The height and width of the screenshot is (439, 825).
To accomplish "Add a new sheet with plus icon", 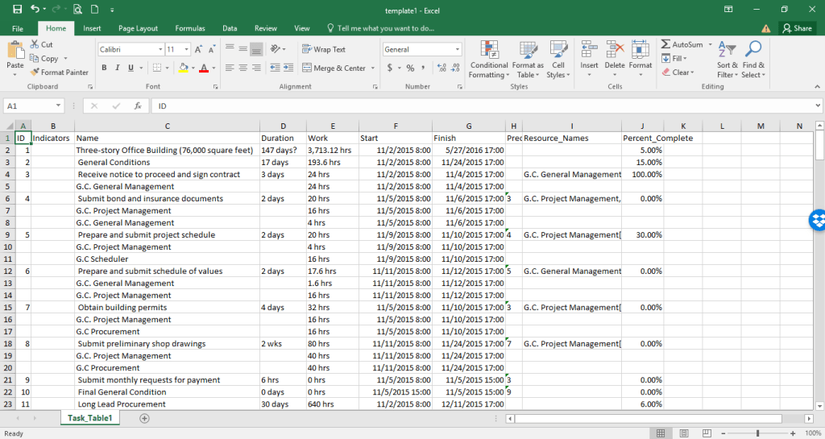I will (145, 419).
